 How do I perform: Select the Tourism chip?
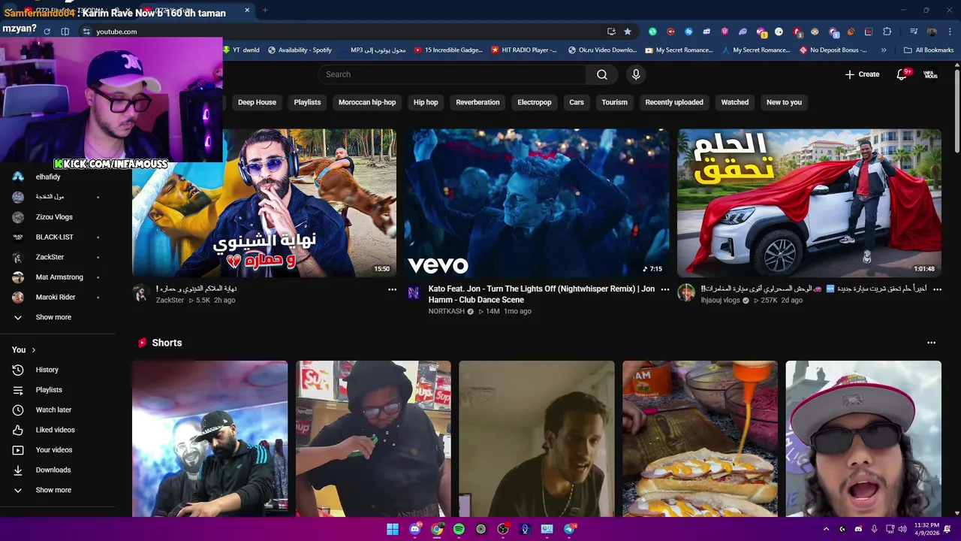(614, 102)
